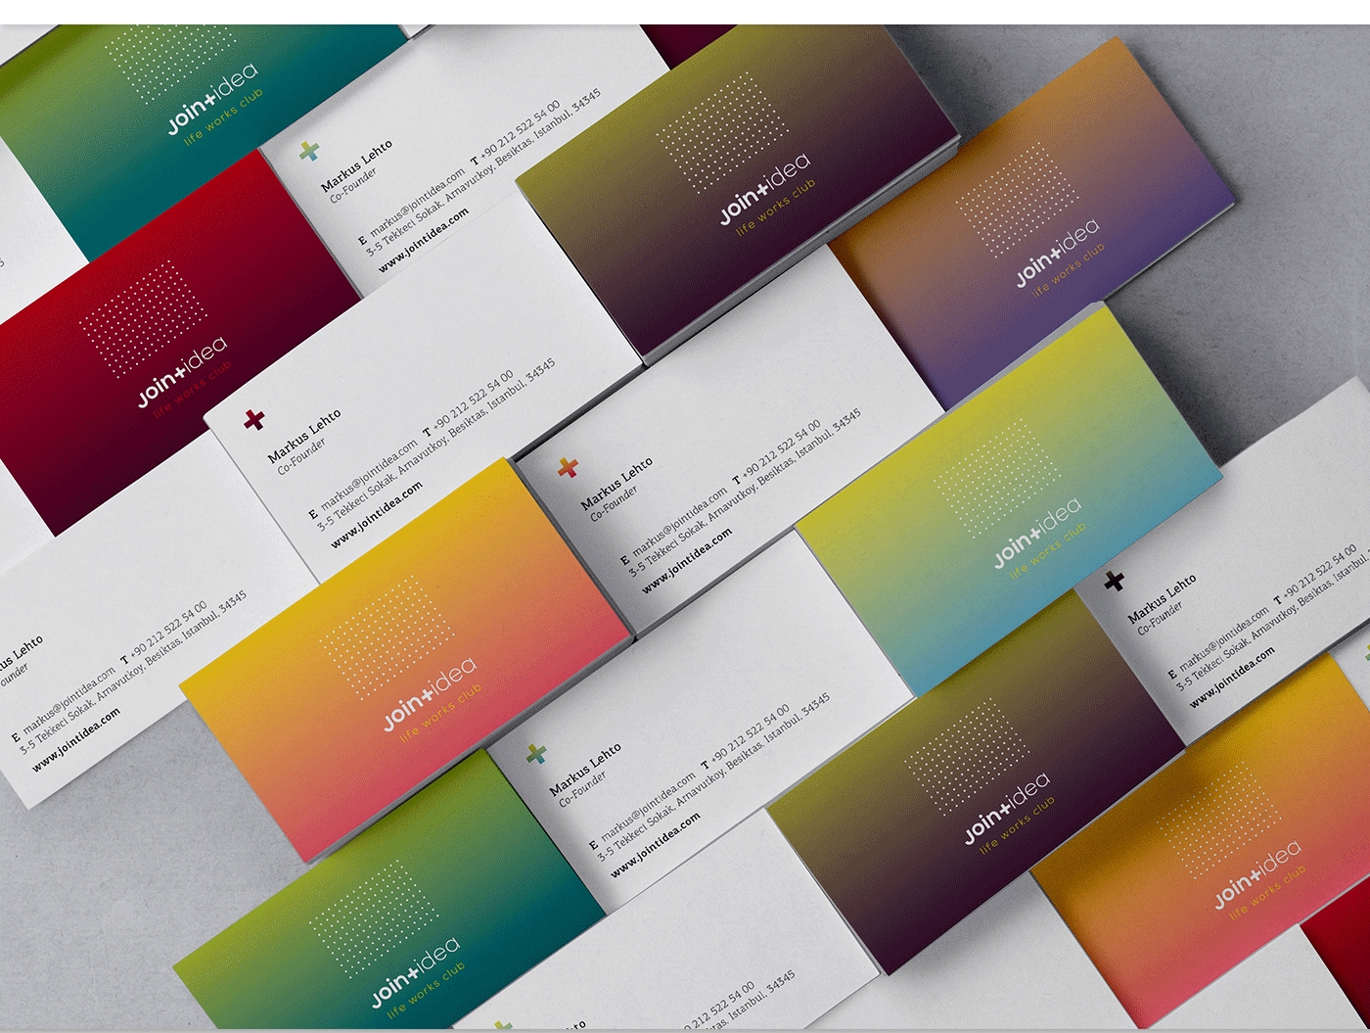Select the dot grid on the orange-purple card
Screen dimensions: 1370x1033
[1018, 200]
